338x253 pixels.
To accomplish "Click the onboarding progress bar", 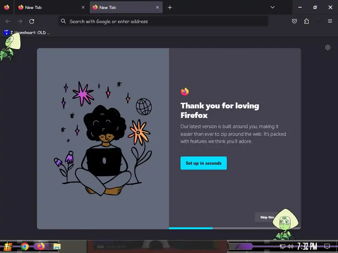I will click(235, 228).
